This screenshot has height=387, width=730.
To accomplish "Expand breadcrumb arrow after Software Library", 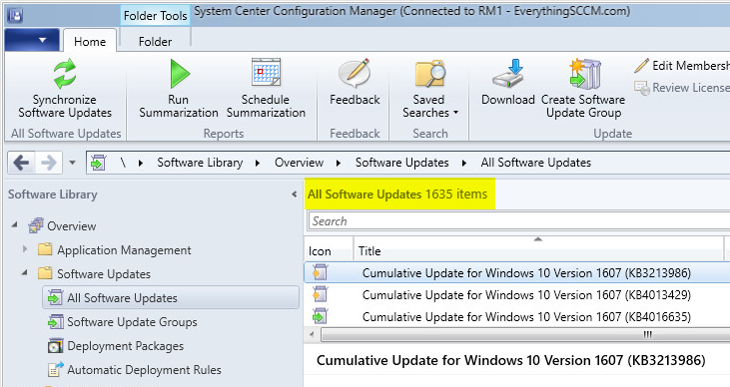I will click(x=258, y=163).
